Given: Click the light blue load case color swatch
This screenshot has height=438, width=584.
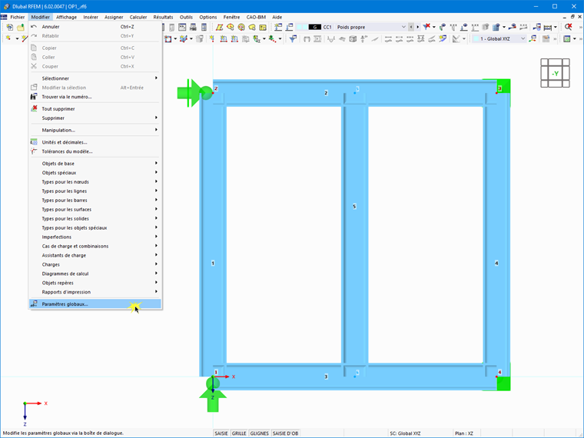Looking at the screenshot, I should [302, 27].
